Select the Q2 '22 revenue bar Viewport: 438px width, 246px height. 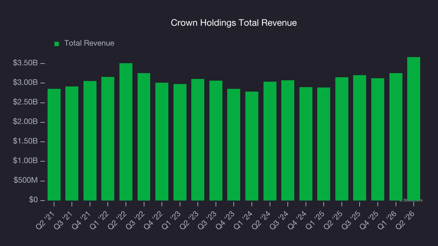tap(126, 132)
